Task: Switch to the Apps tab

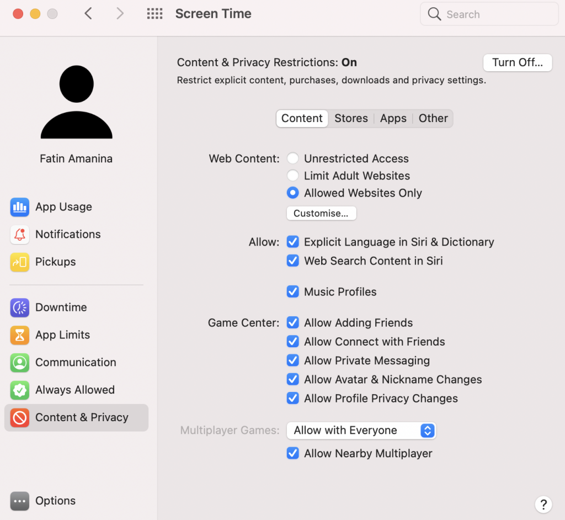Action: (x=393, y=119)
